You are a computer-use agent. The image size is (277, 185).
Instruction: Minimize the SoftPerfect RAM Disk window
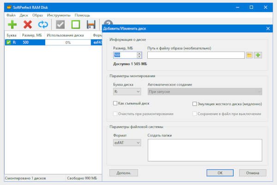[x=238, y=7]
